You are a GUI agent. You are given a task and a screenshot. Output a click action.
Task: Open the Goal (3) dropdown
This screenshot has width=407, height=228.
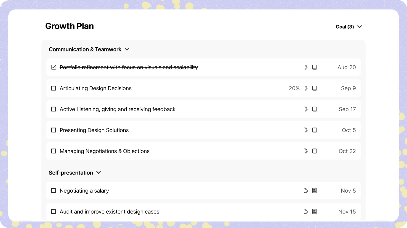(x=349, y=27)
